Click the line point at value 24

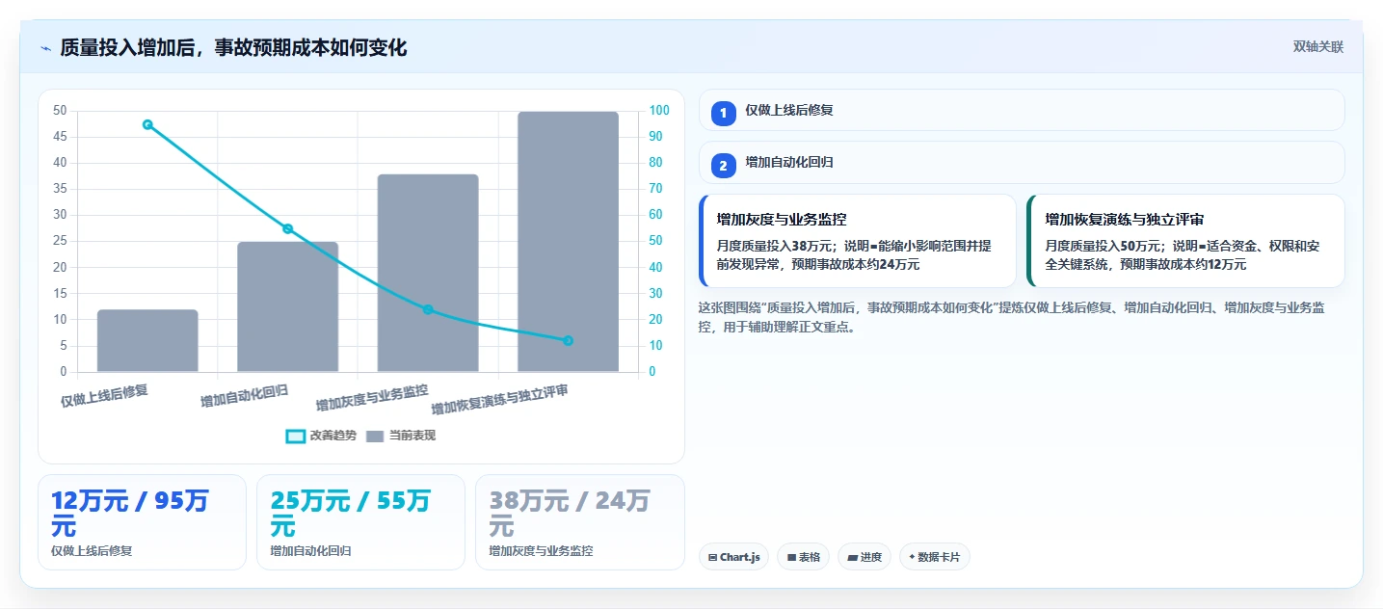pyautogui.click(x=428, y=309)
